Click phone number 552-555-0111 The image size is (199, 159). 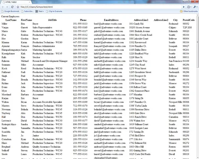click(80, 83)
